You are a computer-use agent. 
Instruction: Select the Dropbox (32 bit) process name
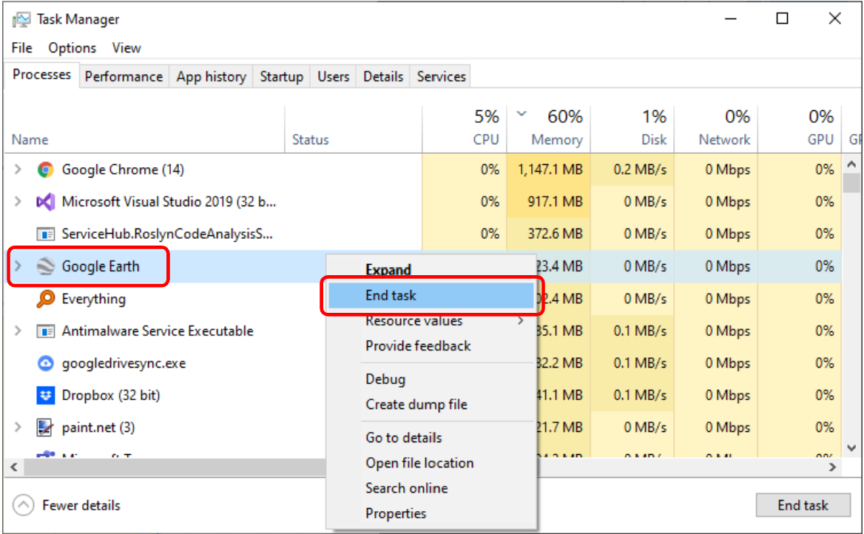click(111, 396)
